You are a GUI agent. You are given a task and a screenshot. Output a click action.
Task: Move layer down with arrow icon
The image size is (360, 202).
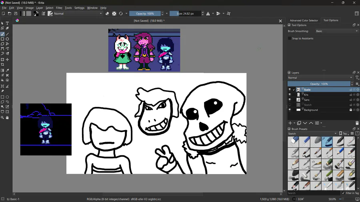[305, 123]
